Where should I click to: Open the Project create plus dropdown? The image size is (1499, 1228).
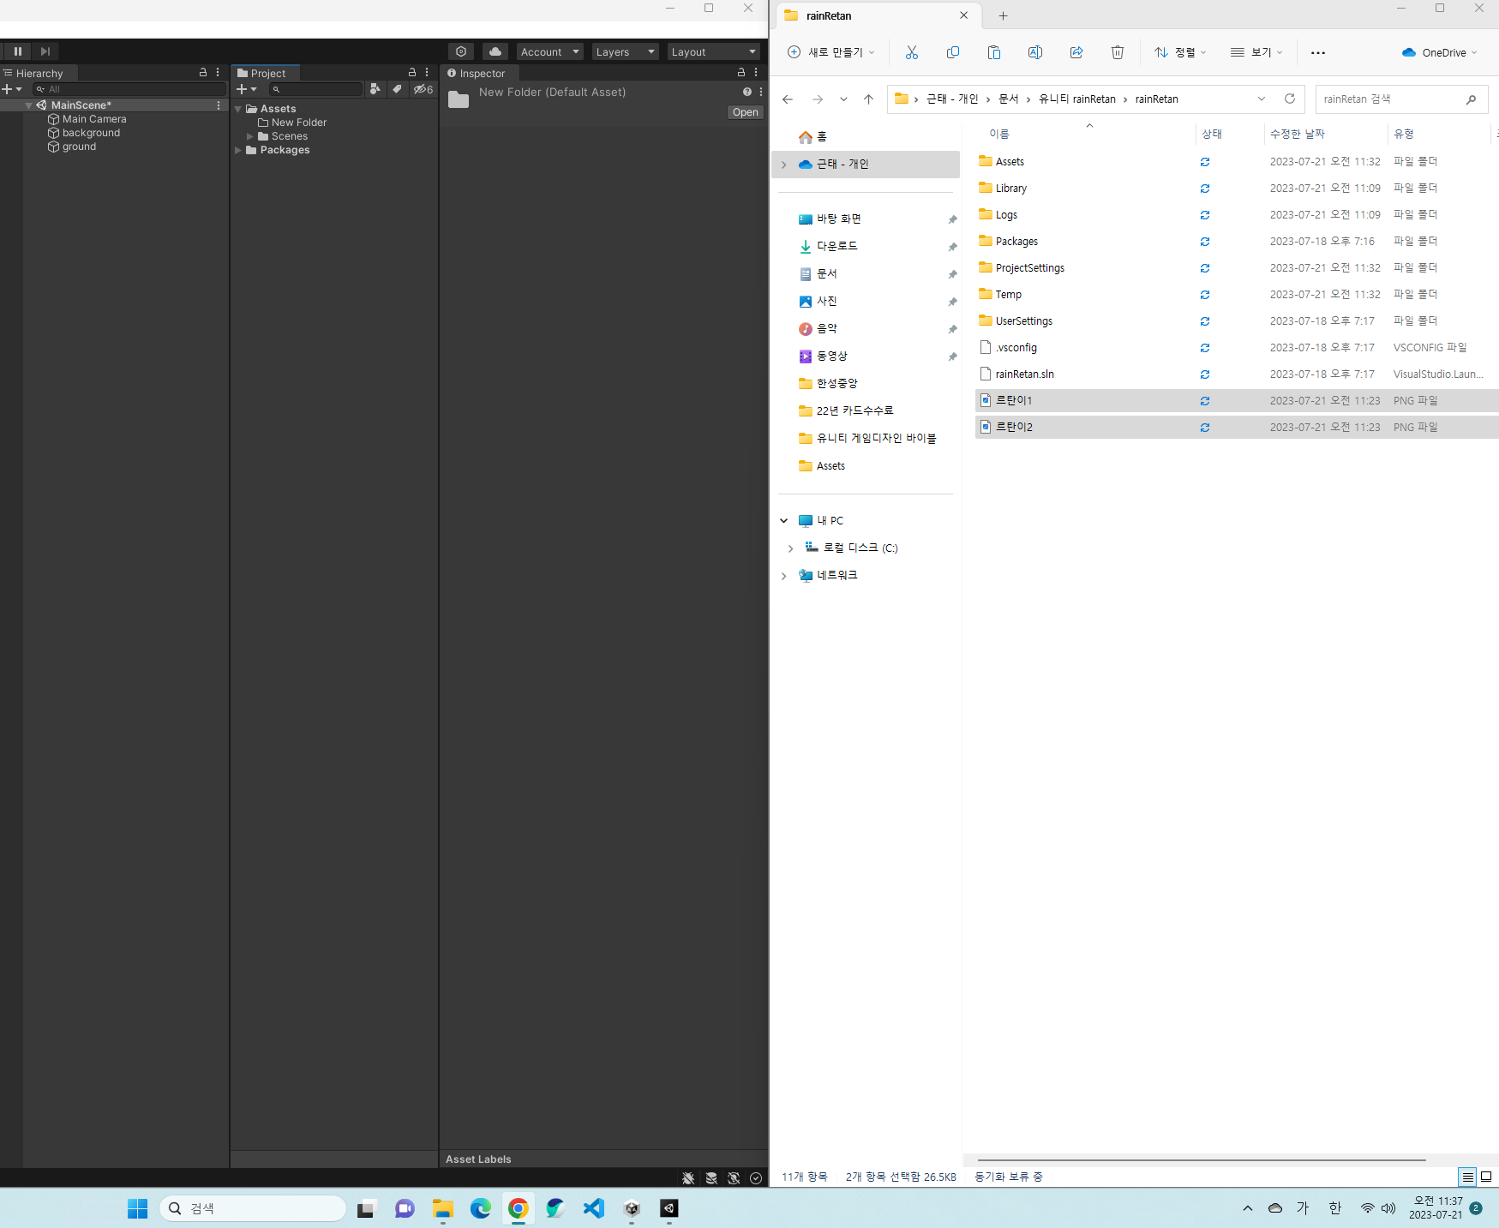pos(247,89)
